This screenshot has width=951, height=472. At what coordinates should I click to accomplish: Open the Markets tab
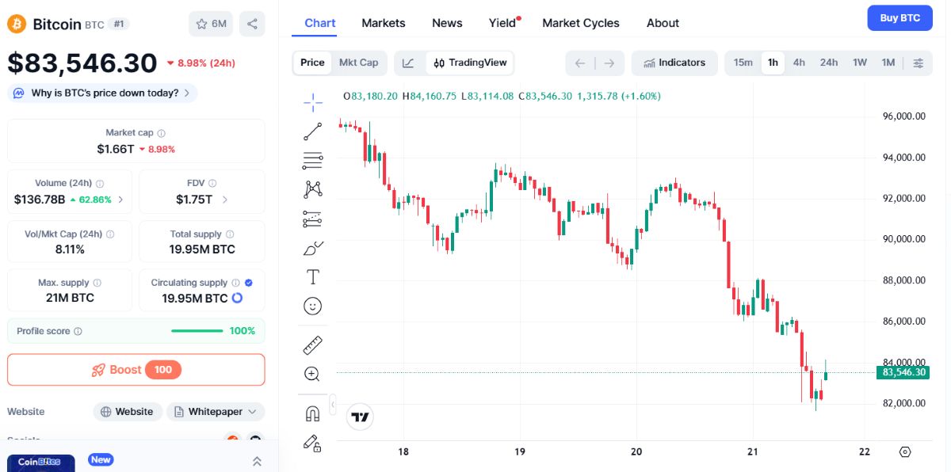pyautogui.click(x=384, y=23)
